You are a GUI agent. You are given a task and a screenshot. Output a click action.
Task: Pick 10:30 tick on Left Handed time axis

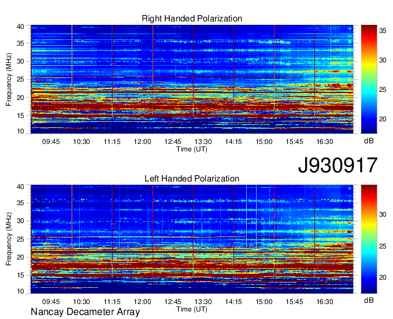[x=81, y=302]
